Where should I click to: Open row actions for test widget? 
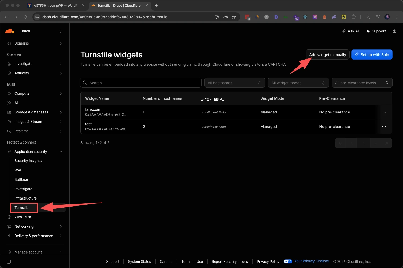point(384,127)
